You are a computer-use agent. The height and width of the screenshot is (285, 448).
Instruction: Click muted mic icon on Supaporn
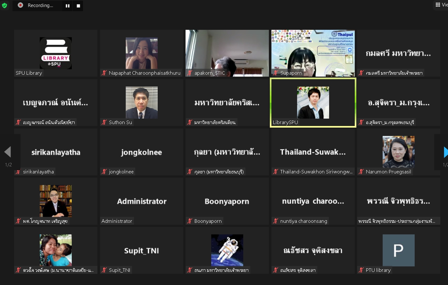pos(276,73)
